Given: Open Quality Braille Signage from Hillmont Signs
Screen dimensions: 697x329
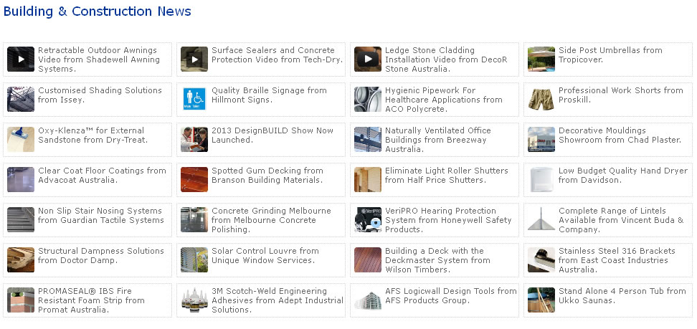Looking at the screenshot, I should 269,95.
